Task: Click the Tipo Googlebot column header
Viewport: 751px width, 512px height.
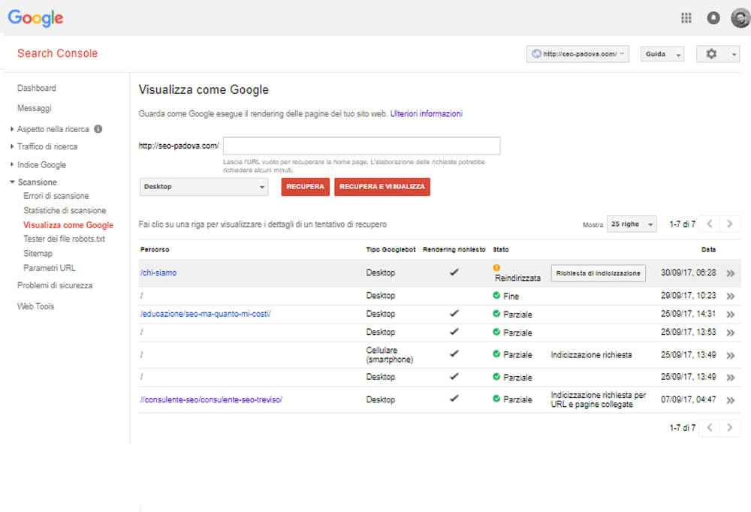Action: [x=391, y=249]
